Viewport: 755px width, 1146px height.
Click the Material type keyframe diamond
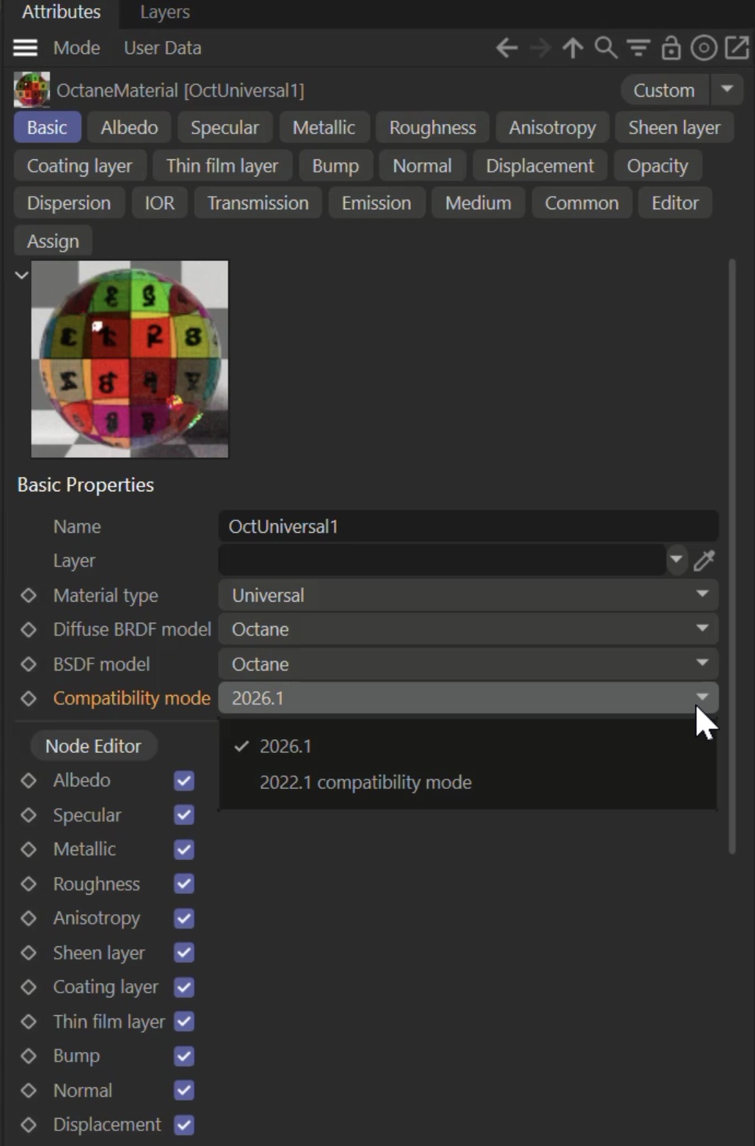tap(29, 595)
